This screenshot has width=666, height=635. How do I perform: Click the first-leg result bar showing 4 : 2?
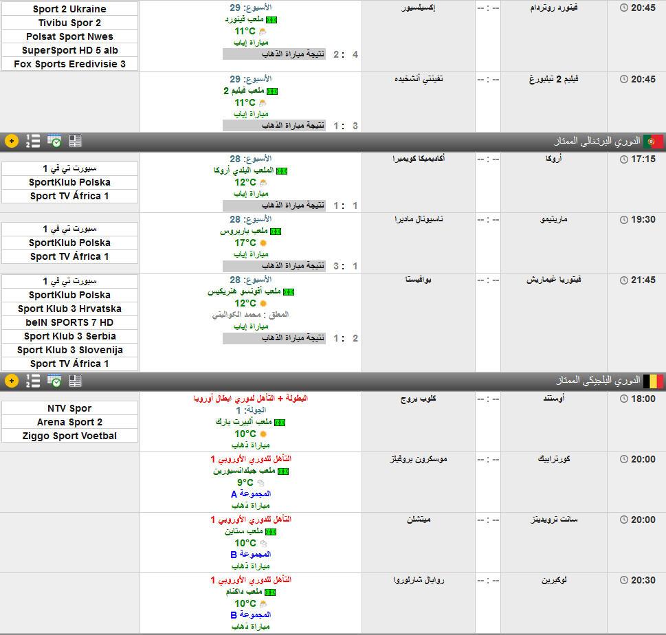click(291, 54)
